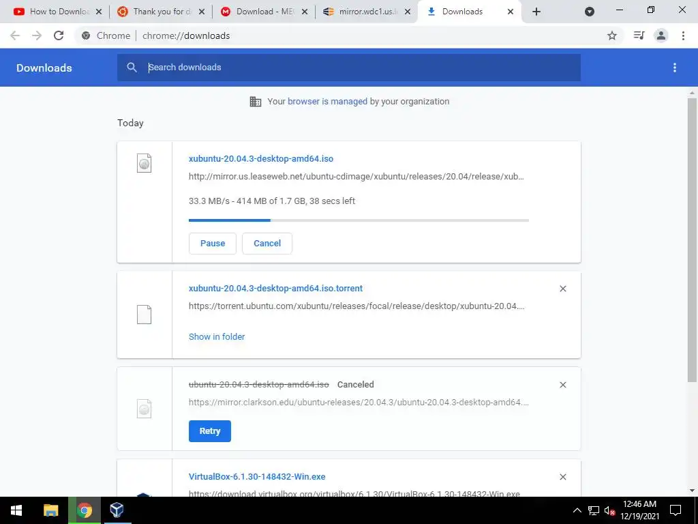Open the clock showing 12:46 AM

(x=639, y=510)
